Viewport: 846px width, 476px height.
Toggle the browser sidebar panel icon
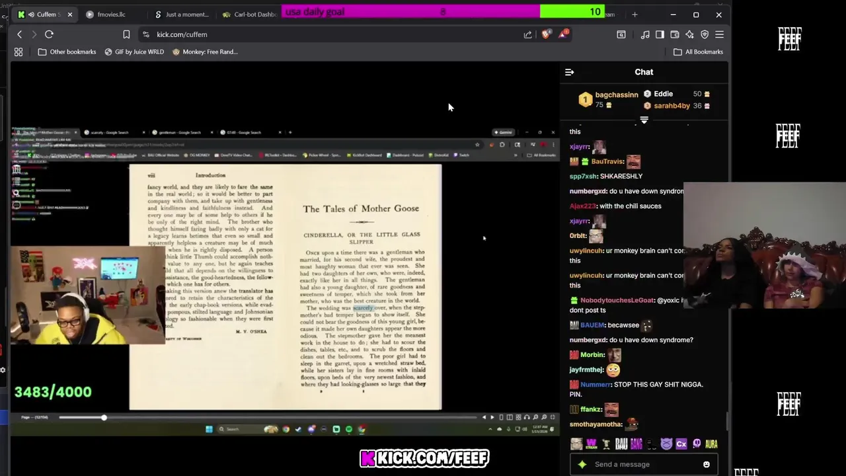660,34
